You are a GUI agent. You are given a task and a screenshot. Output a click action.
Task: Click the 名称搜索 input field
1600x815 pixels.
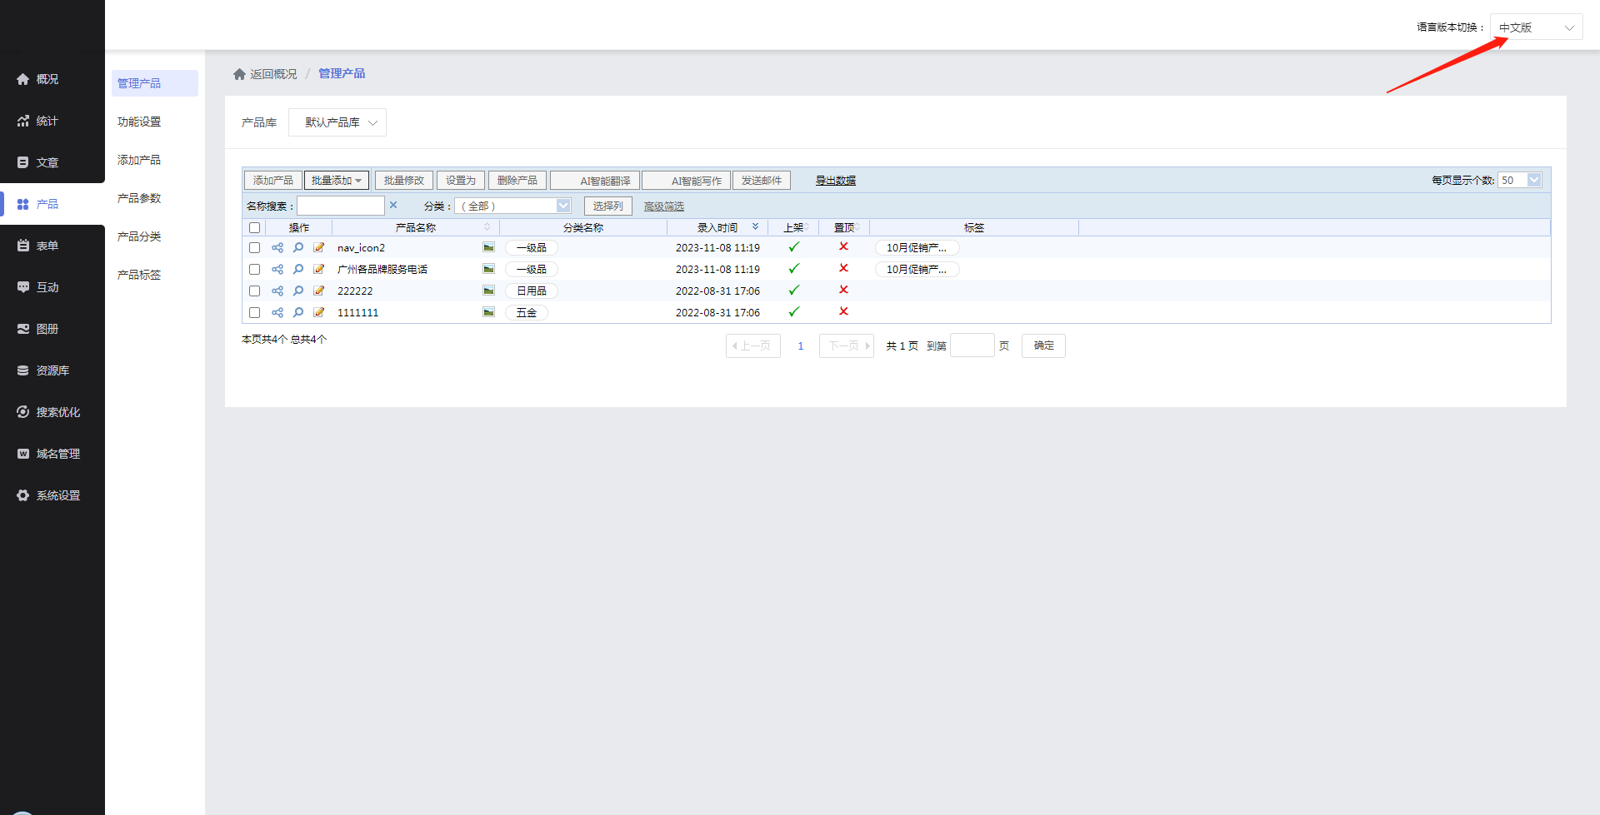click(341, 206)
